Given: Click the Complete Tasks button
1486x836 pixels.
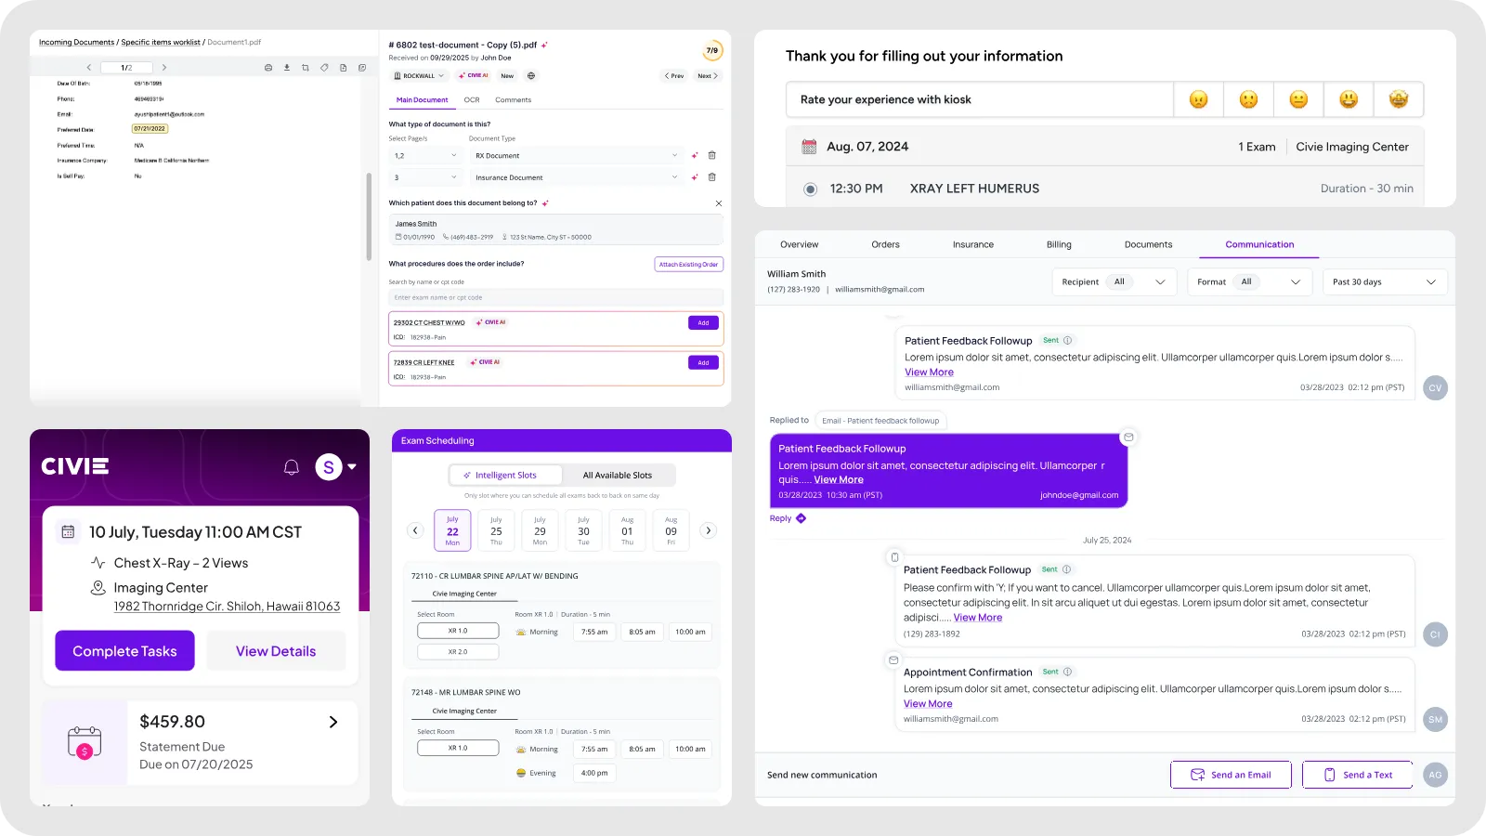Looking at the screenshot, I should pos(125,651).
